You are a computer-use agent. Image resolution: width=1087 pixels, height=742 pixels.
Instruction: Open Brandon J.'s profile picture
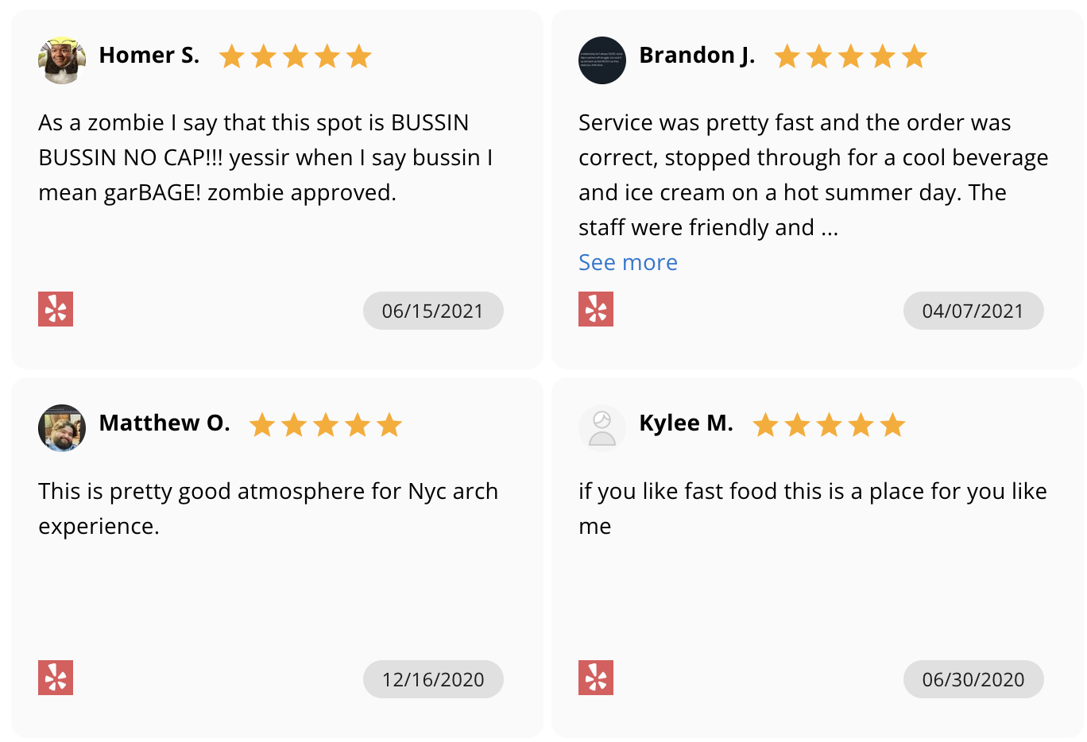(x=602, y=60)
